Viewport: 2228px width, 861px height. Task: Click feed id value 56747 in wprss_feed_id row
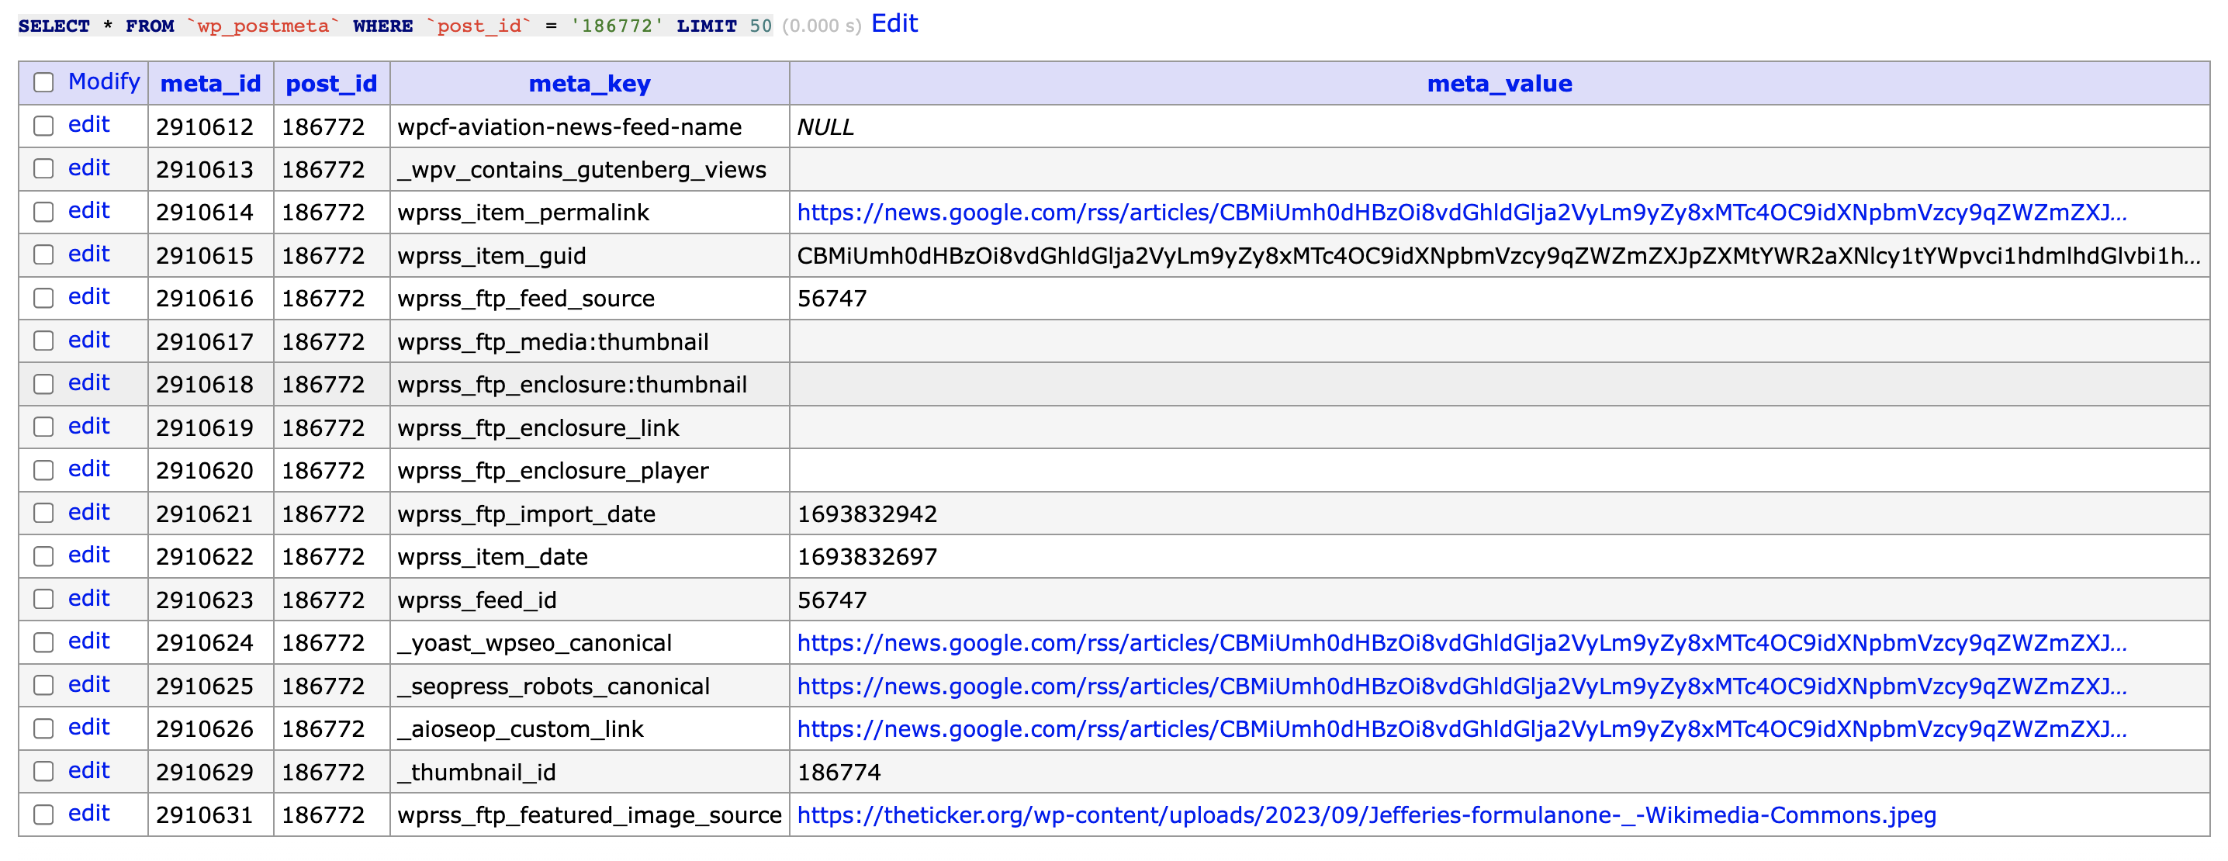[831, 601]
